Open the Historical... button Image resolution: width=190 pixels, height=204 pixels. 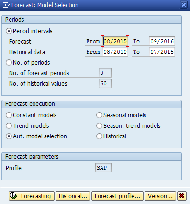(x=73, y=196)
